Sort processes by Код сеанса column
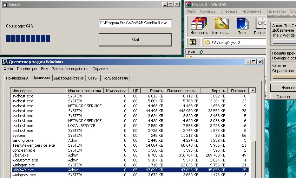 pyautogui.click(x=116, y=91)
